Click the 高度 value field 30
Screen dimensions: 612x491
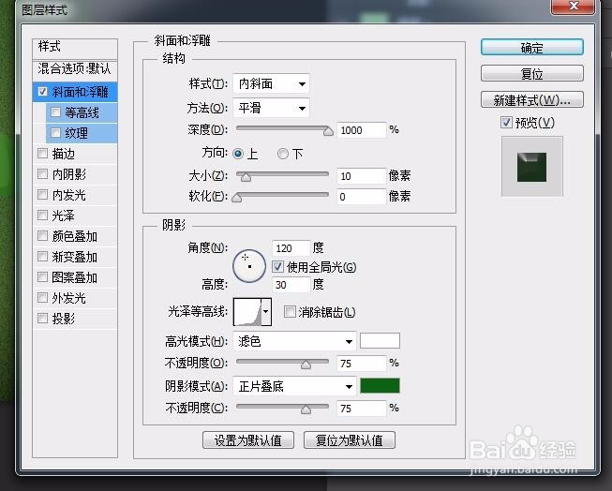[291, 285]
